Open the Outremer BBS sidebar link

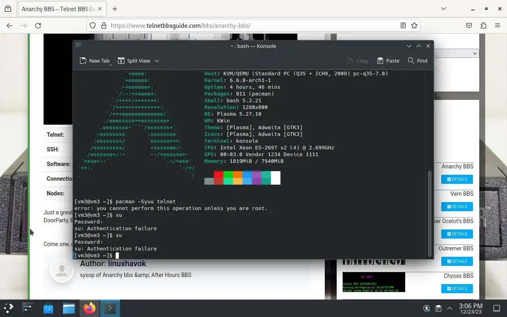pyautogui.click(x=456, y=248)
